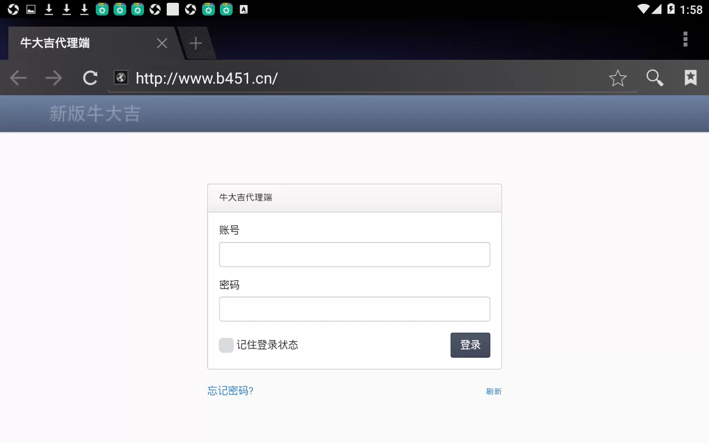Click the 账号 input field
Image resolution: width=709 pixels, height=443 pixels.
click(x=354, y=254)
